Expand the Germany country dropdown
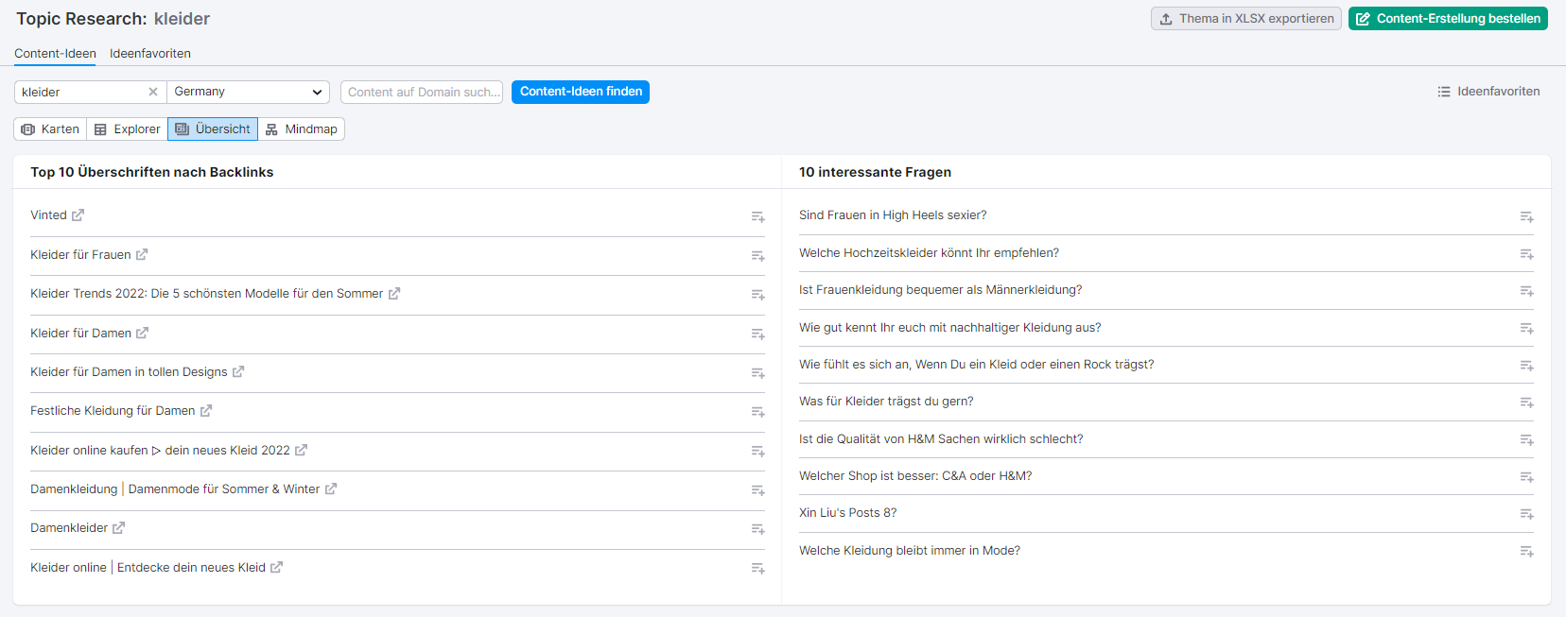1566x617 pixels. pos(248,92)
